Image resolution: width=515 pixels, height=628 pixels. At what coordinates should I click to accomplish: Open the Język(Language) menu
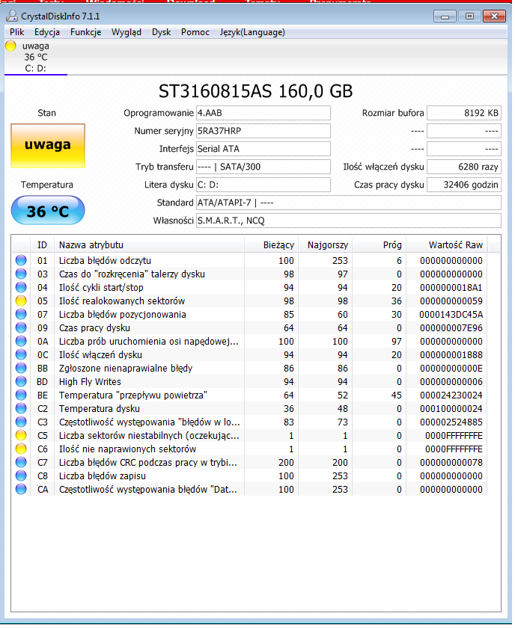pos(252,32)
